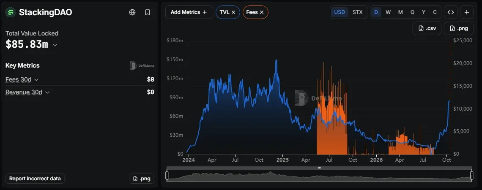
Task: Click the $85.83m TVL value
Action: (x=27, y=44)
